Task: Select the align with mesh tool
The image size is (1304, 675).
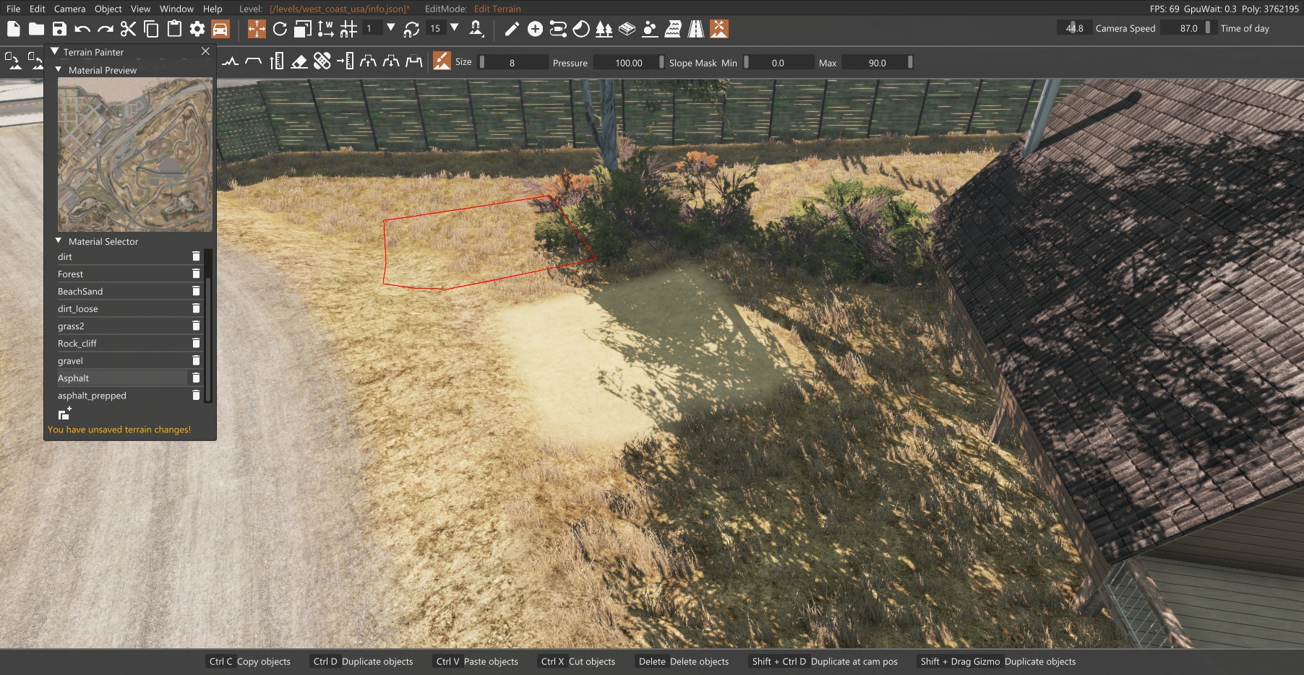Action: pyautogui.click(x=346, y=62)
